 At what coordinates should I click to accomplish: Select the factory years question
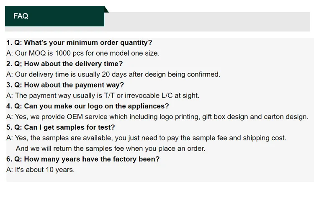83,159
